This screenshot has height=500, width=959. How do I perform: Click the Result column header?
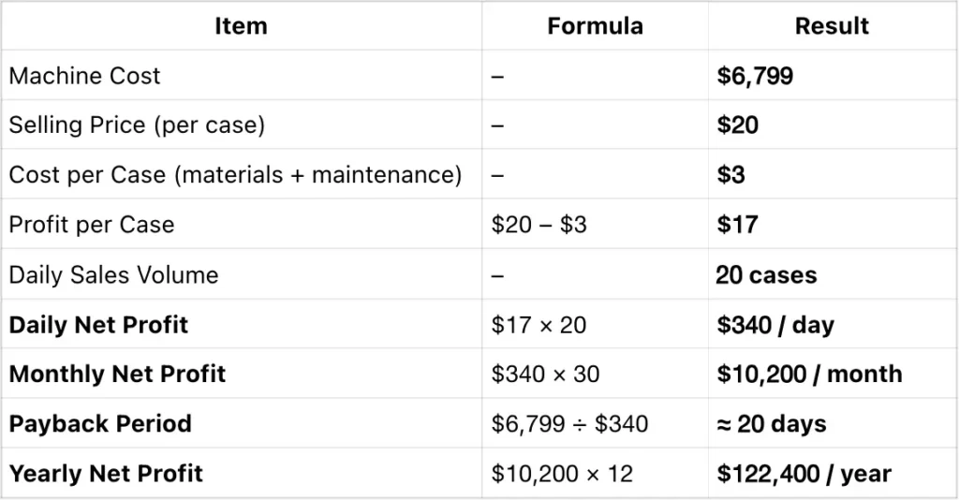point(832,26)
